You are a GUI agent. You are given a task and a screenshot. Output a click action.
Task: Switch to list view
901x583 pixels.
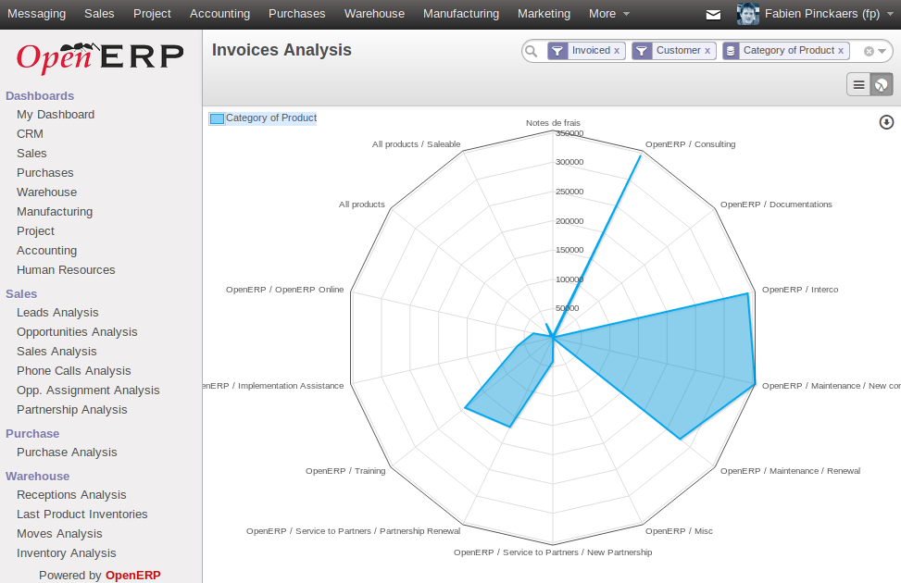click(x=858, y=85)
